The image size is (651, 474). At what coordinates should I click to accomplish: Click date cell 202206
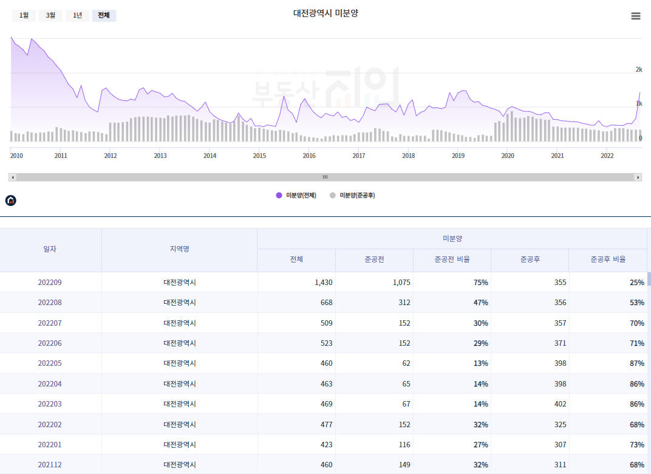tap(50, 343)
